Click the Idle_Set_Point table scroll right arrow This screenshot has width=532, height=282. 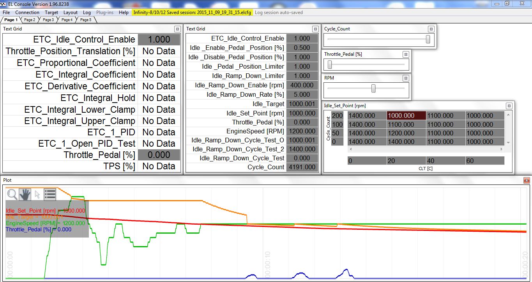[502, 149]
